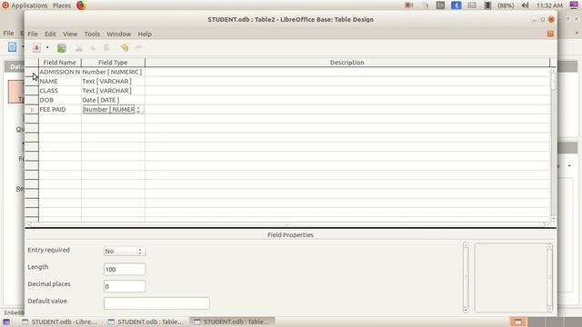582x327 pixels.
Task: Open the View menu
Action: 70,34
